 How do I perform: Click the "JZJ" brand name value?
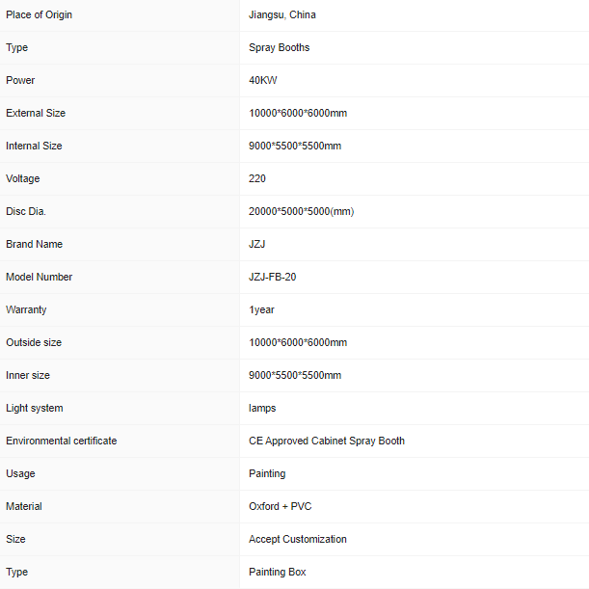click(257, 244)
